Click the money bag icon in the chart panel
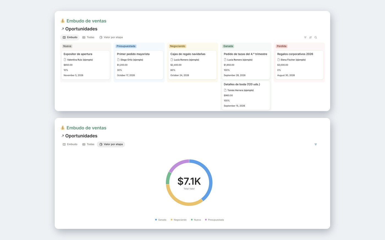 [63, 128]
